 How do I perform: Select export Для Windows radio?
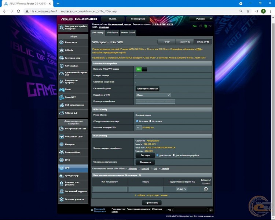[x=157, y=155]
